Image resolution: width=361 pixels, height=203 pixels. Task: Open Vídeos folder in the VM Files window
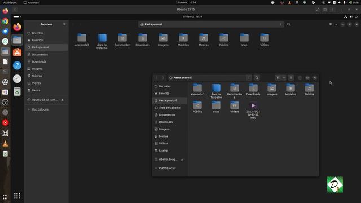265,40
